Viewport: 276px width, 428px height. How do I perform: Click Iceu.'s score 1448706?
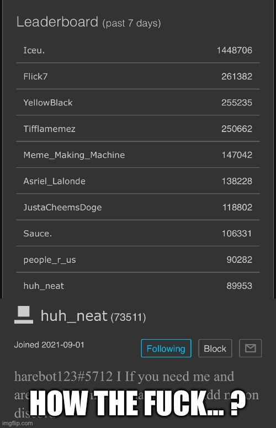point(234,50)
